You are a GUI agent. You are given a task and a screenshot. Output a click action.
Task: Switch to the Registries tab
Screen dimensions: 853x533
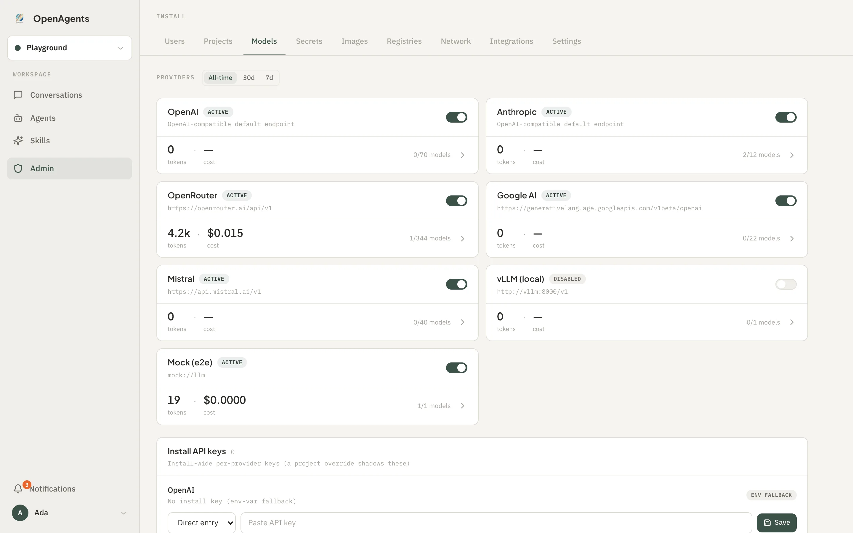point(404,41)
